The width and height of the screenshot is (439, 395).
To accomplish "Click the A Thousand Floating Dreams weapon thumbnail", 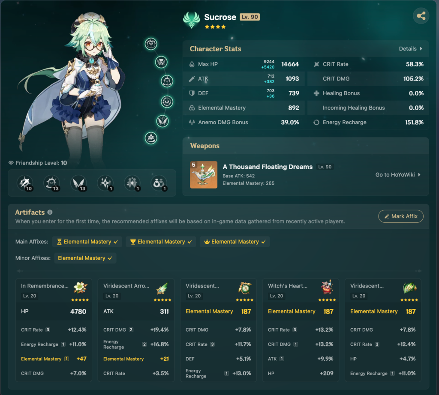I will coord(204,174).
